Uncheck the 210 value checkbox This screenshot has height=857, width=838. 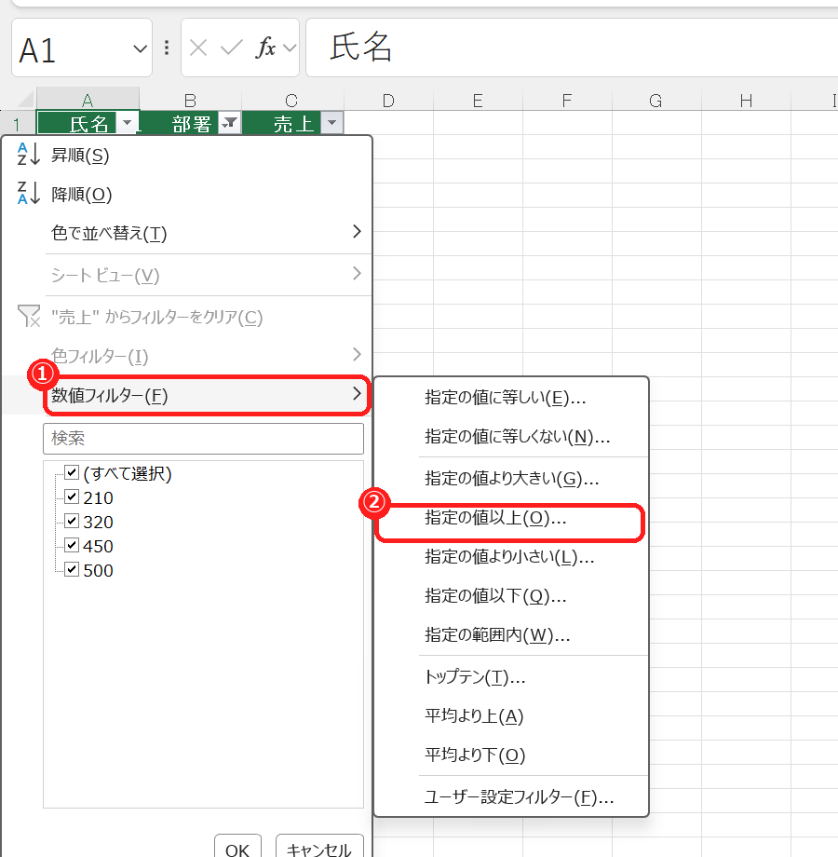[72, 497]
